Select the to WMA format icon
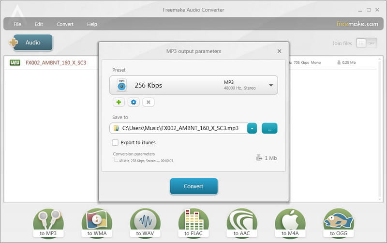Screen dimensions: 387x243 (97, 223)
